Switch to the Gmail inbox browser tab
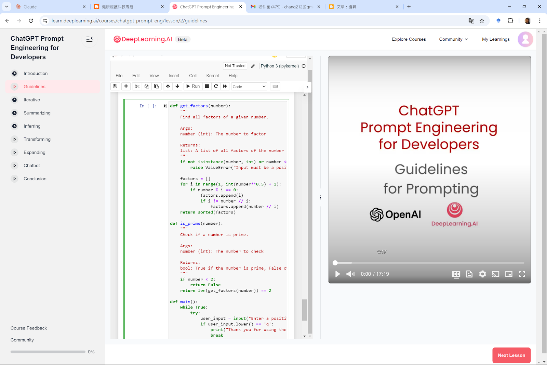Viewport: 547px width, 365px height. pyautogui.click(x=285, y=6)
